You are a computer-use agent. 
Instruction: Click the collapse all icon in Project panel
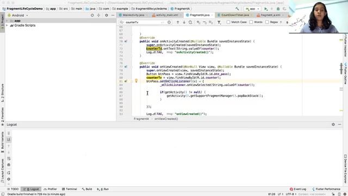[98, 15]
